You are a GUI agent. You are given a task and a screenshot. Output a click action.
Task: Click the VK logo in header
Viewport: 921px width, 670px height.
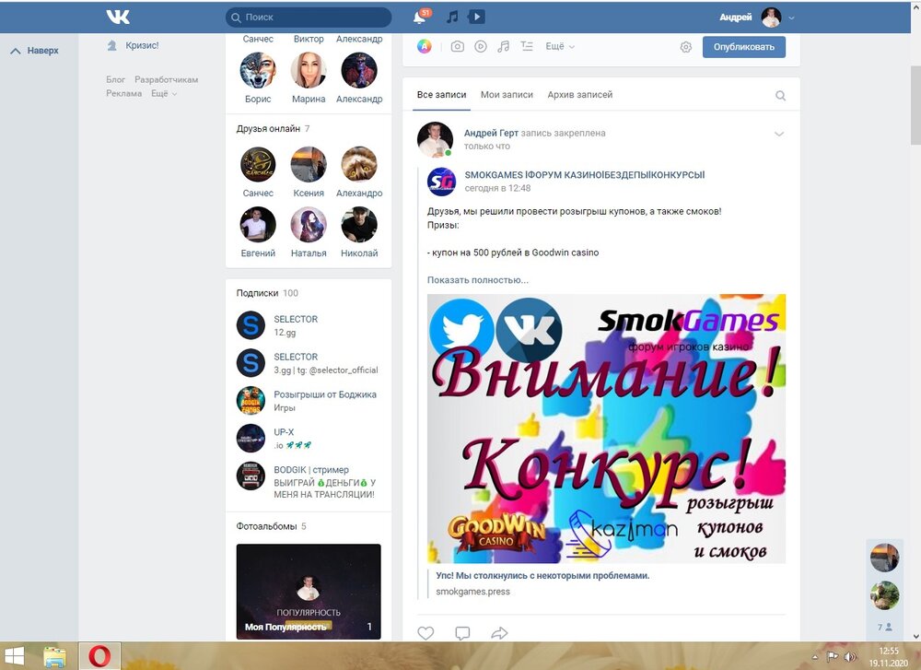coord(118,17)
